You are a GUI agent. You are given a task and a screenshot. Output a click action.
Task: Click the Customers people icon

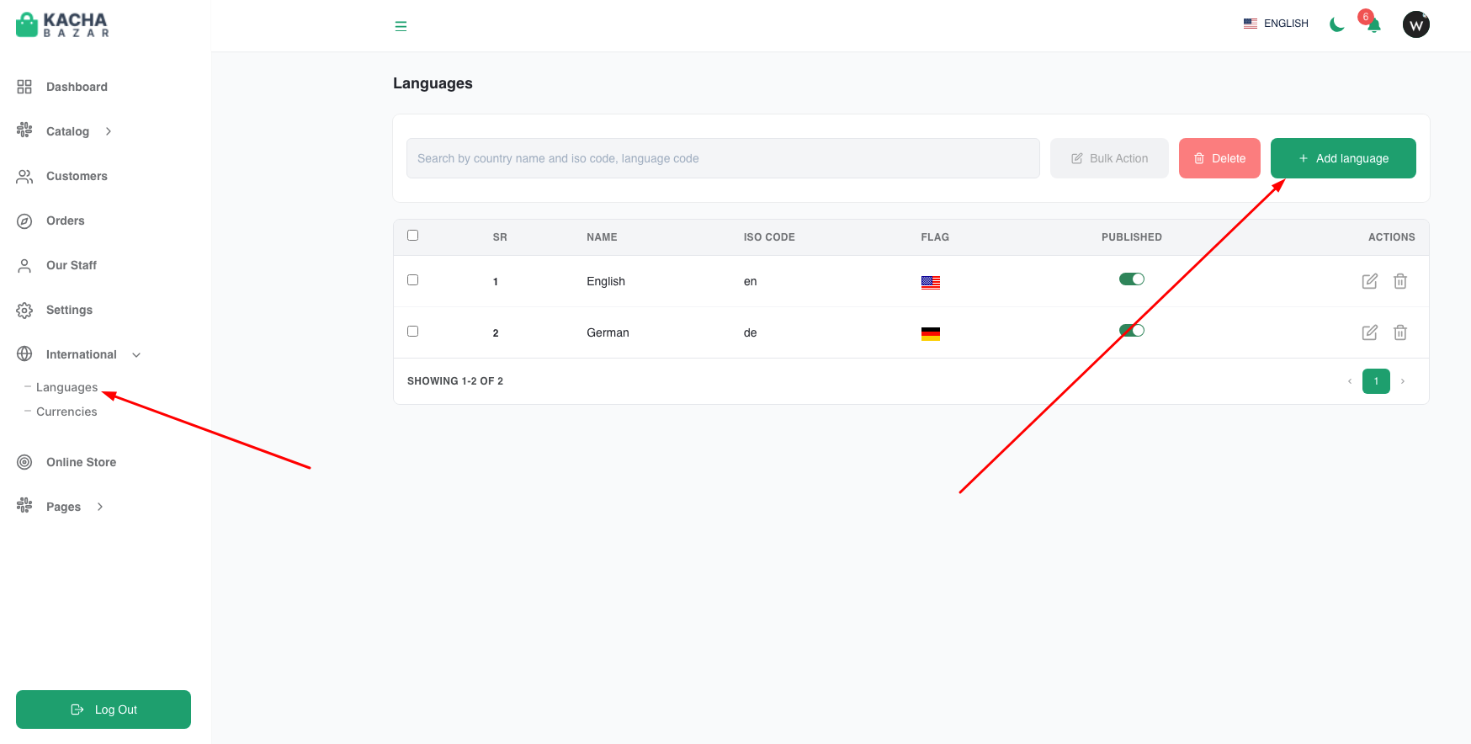coord(24,176)
